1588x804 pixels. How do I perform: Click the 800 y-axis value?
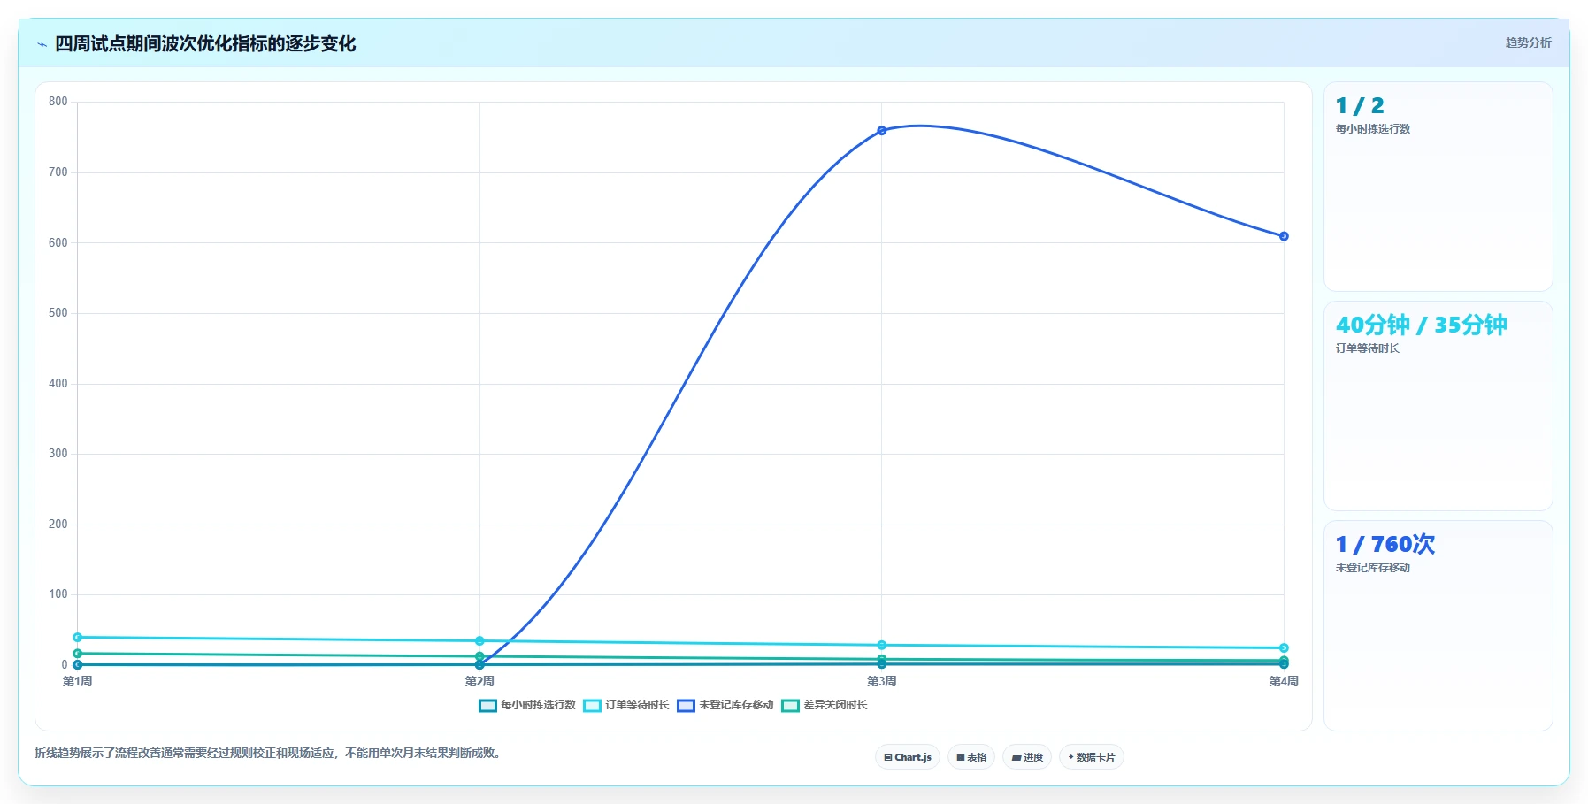pyautogui.click(x=58, y=102)
